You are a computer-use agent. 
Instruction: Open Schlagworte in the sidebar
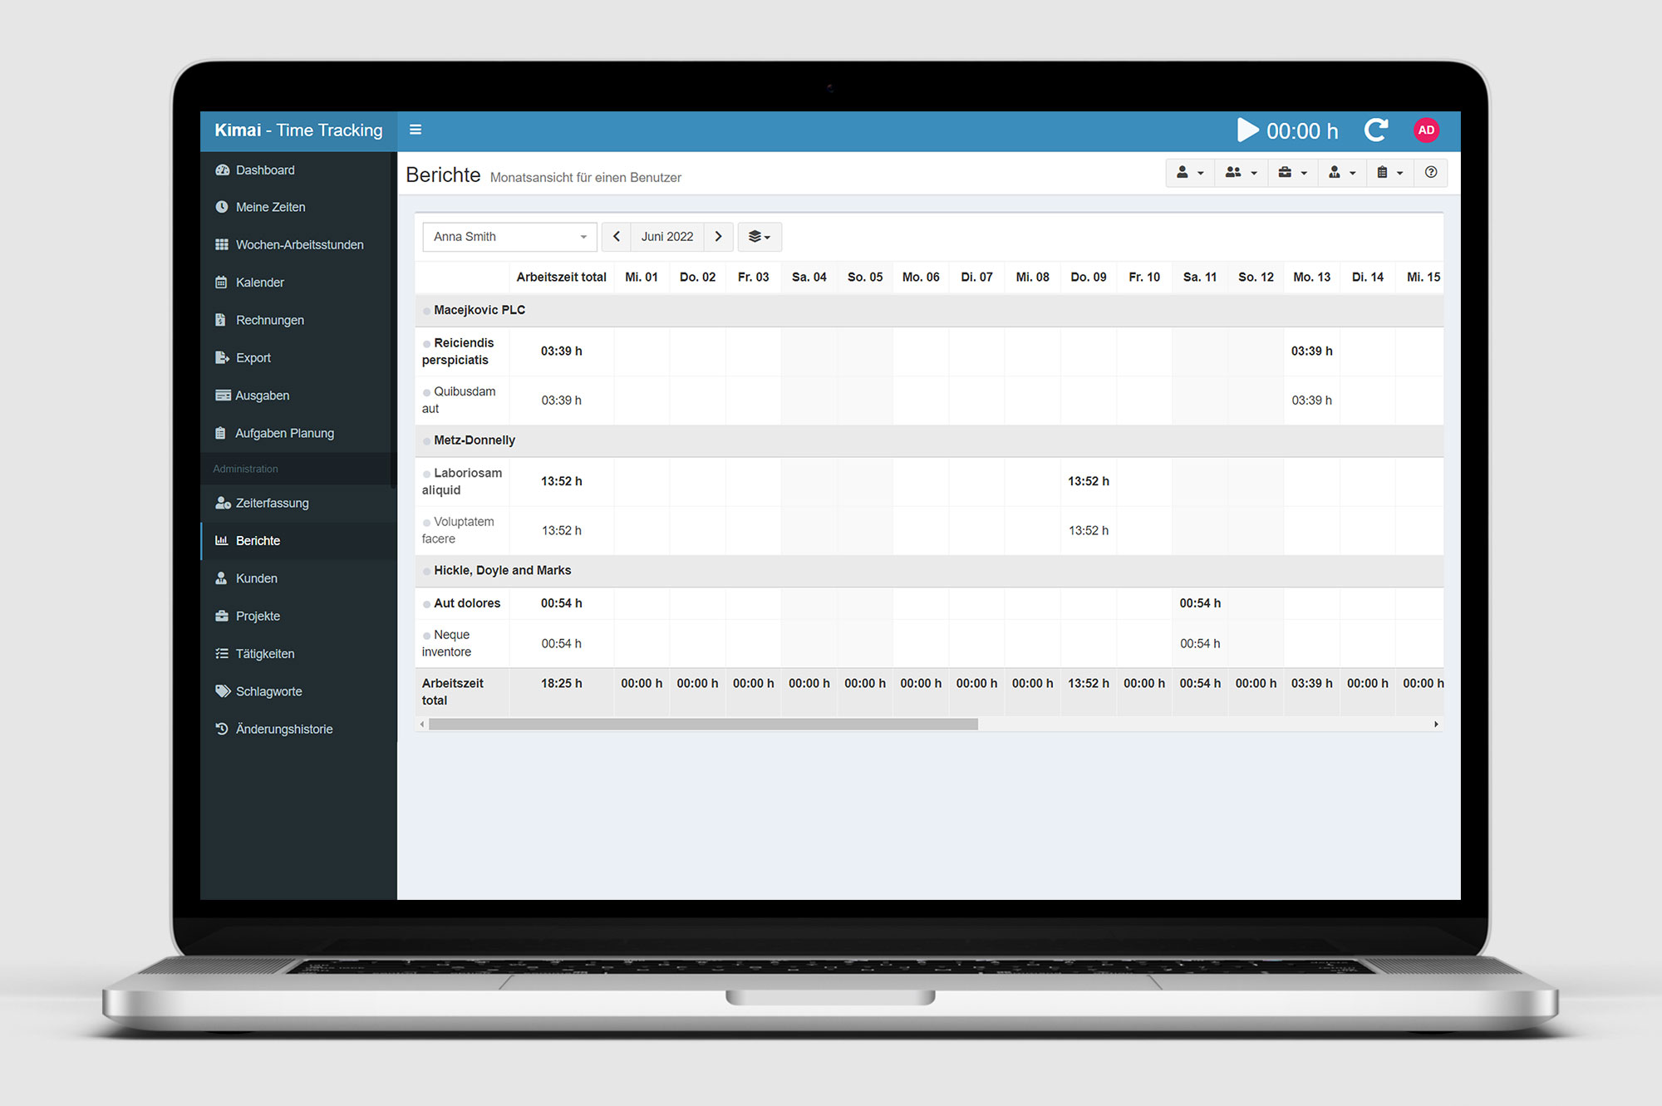tap(297, 691)
